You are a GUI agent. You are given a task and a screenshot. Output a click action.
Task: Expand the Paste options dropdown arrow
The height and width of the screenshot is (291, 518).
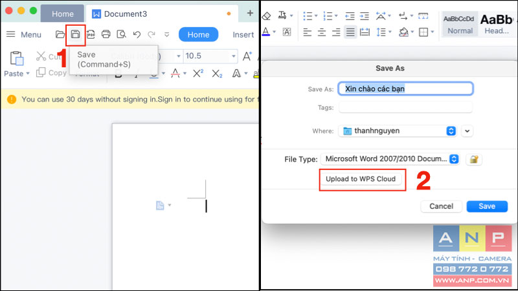pyautogui.click(x=28, y=74)
